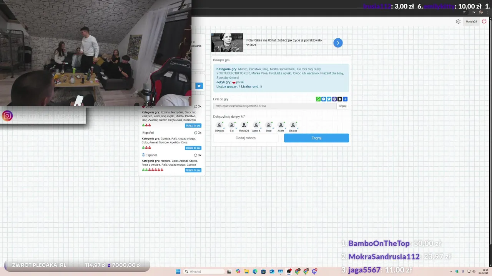492x276 pixels.
Task: Remove Trout with its small x
Action: 273,128
